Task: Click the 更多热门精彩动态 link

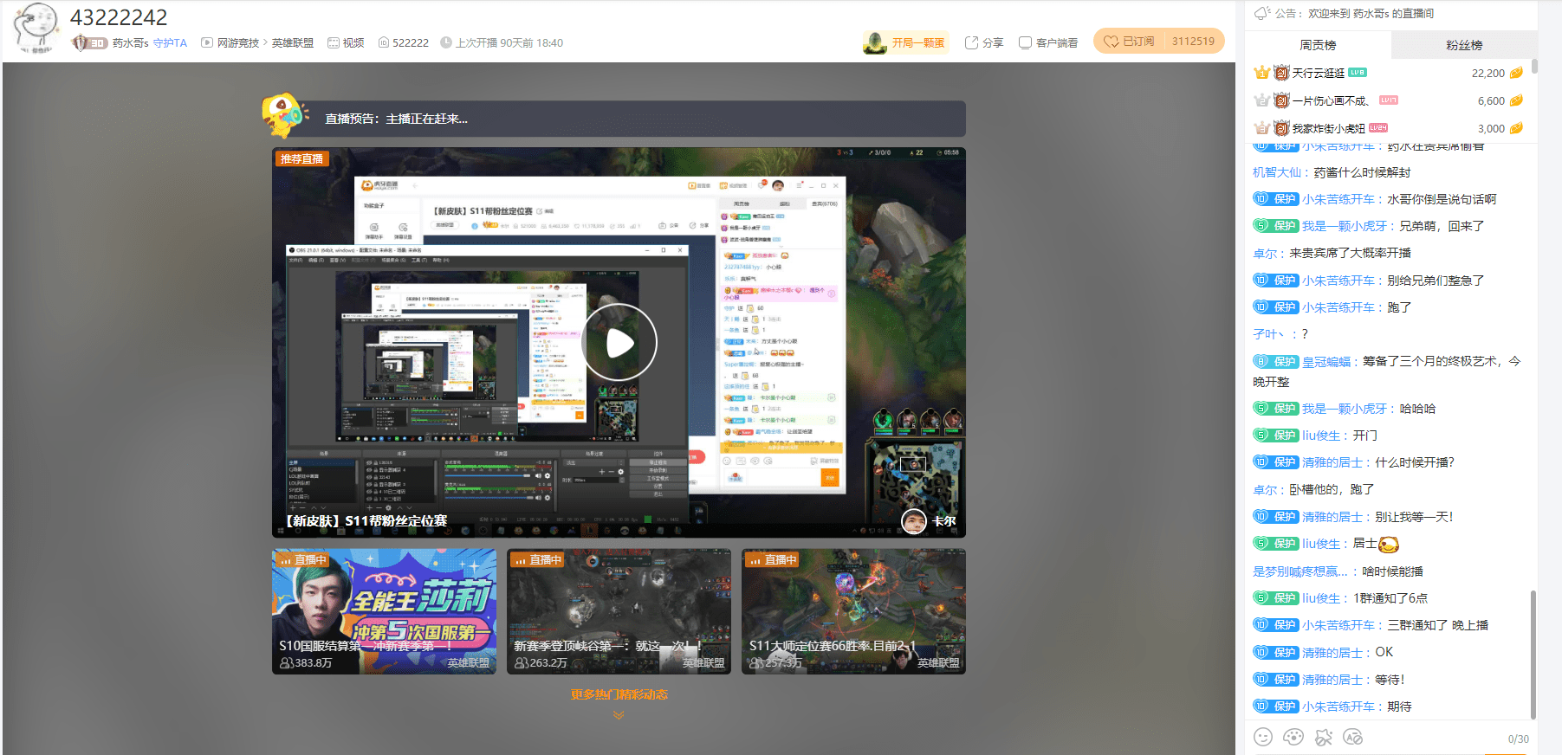Action: [619, 694]
